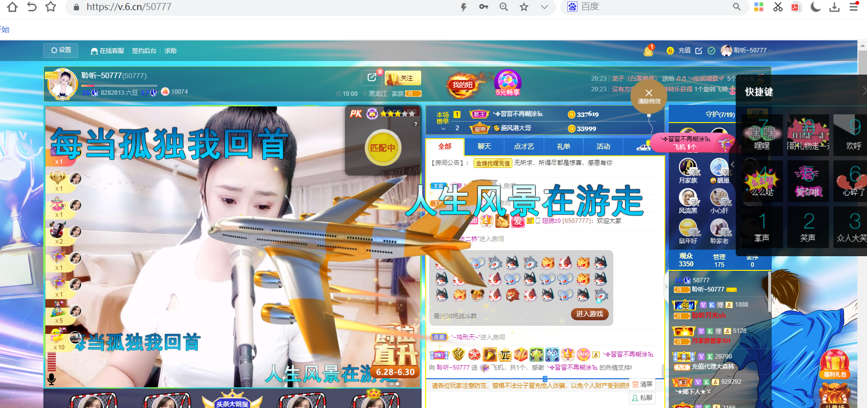Go to the browser home page
Screen dimensions: 867x408
point(12,7)
